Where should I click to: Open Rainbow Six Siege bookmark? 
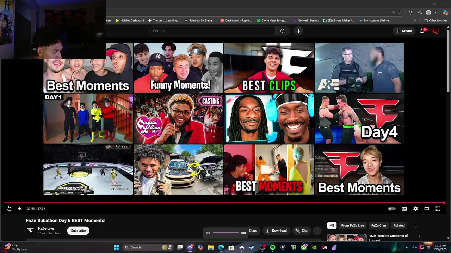[x=199, y=21]
